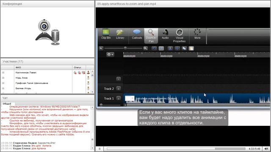The height and width of the screenshot is (152, 271).
Task: Select the Track 2 label
Action: [109, 89]
